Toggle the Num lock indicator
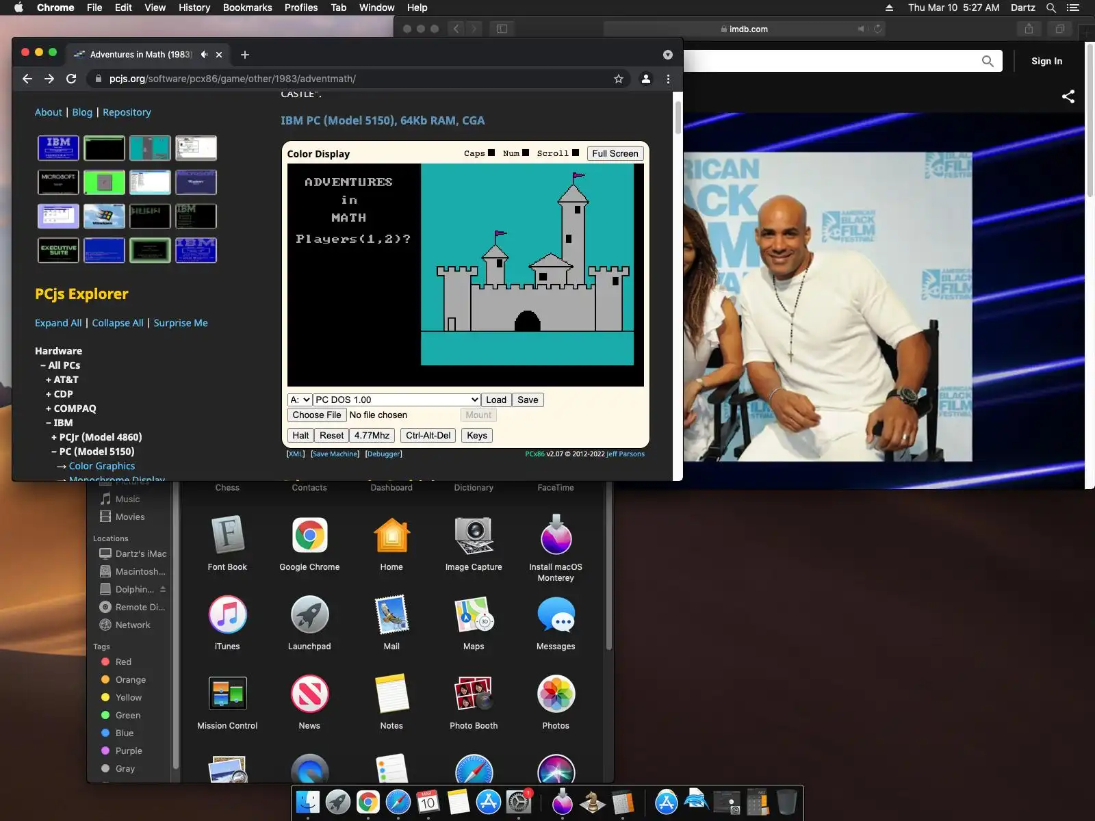Viewport: 1095px width, 821px height. 526,153
